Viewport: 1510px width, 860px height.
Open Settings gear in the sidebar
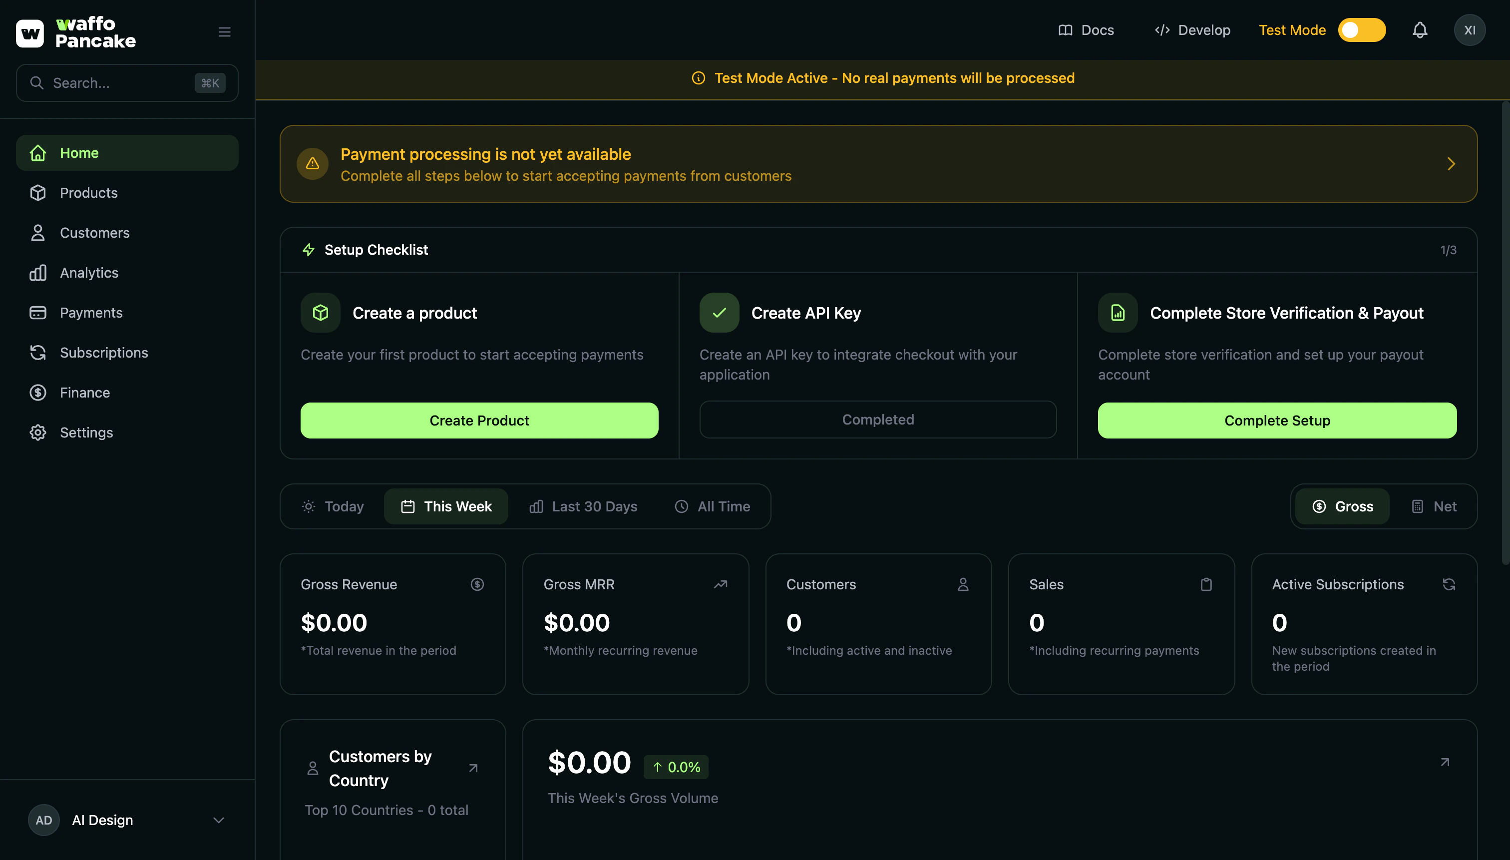(86, 432)
